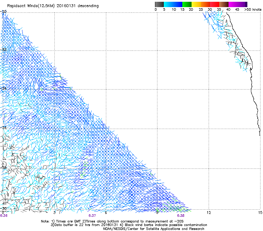
Task: Click the "6:38" time label beneath longitude 0
Action: click(x=4, y=216)
